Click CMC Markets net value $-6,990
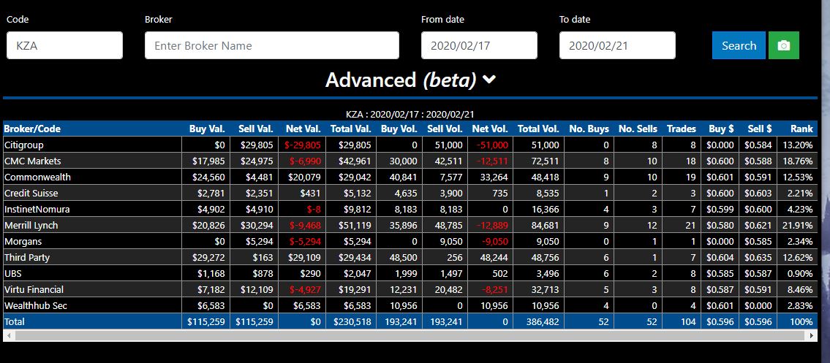The image size is (830, 363). tap(305, 161)
